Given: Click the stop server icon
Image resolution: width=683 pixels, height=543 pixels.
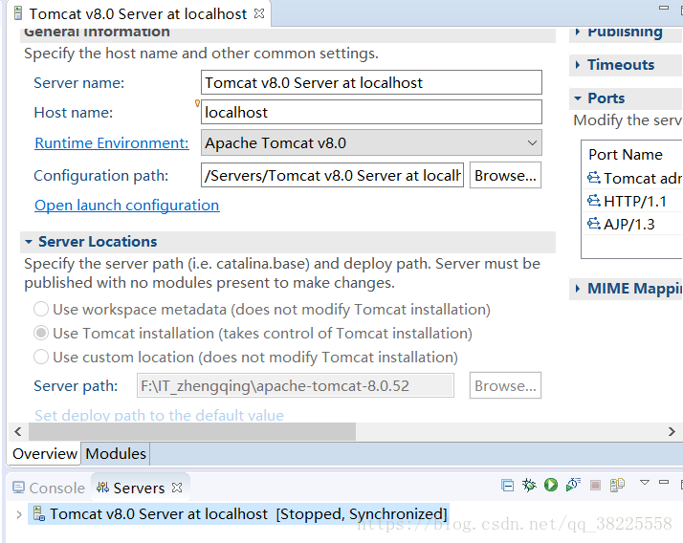Looking at the screenshot, I should click(x=595, y=485).
